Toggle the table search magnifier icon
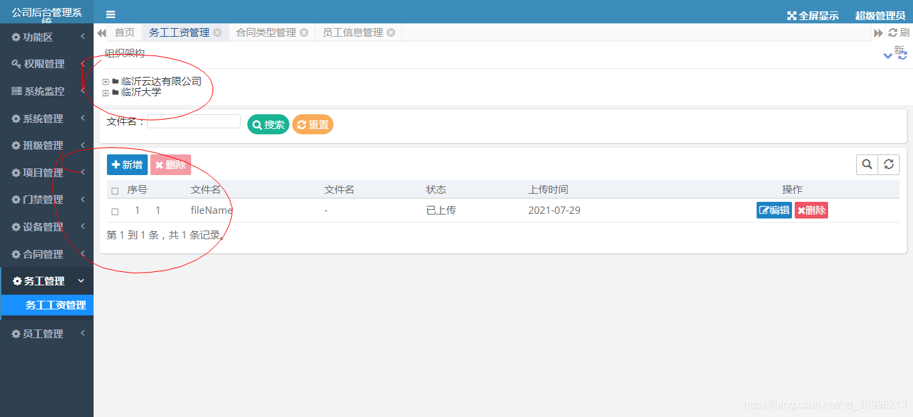Screen dimensions: 913x417 point(867,164)
